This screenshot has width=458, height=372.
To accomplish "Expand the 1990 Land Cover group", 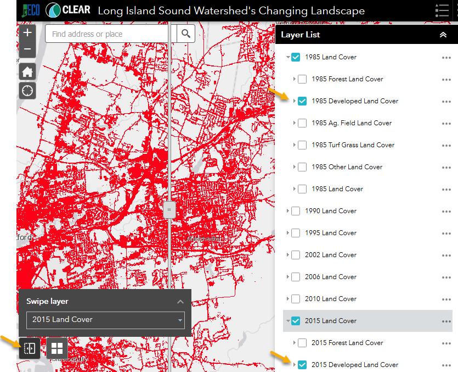I will coord(288,211).
